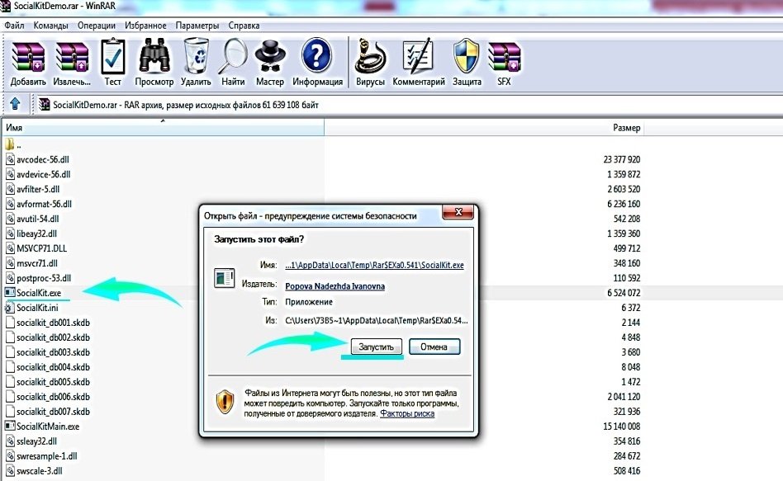
Task: Select socialkit_db006.skdb file name
Action: coord(53,397)
